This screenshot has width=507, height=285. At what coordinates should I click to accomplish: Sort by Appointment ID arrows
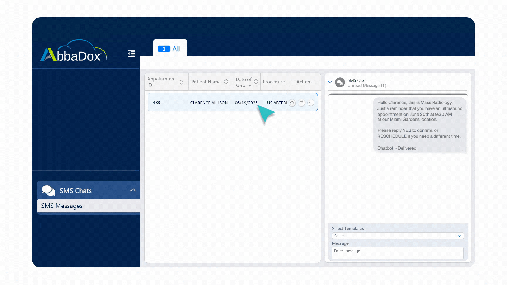[x=181, y=82]
